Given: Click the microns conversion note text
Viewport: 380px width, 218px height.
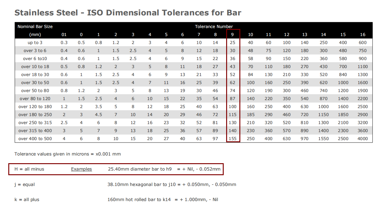Looking at the screenshot, I should 67,154.
